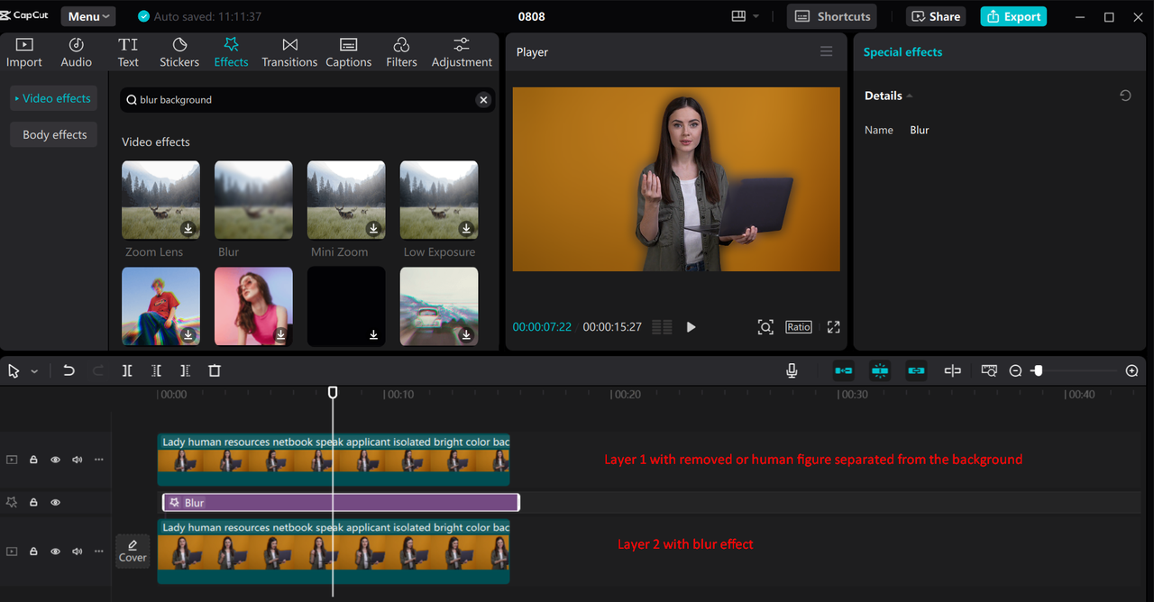Screen dimensions: 1154x602
Task: Toggle main track magnet
Action: click(844, 370)
